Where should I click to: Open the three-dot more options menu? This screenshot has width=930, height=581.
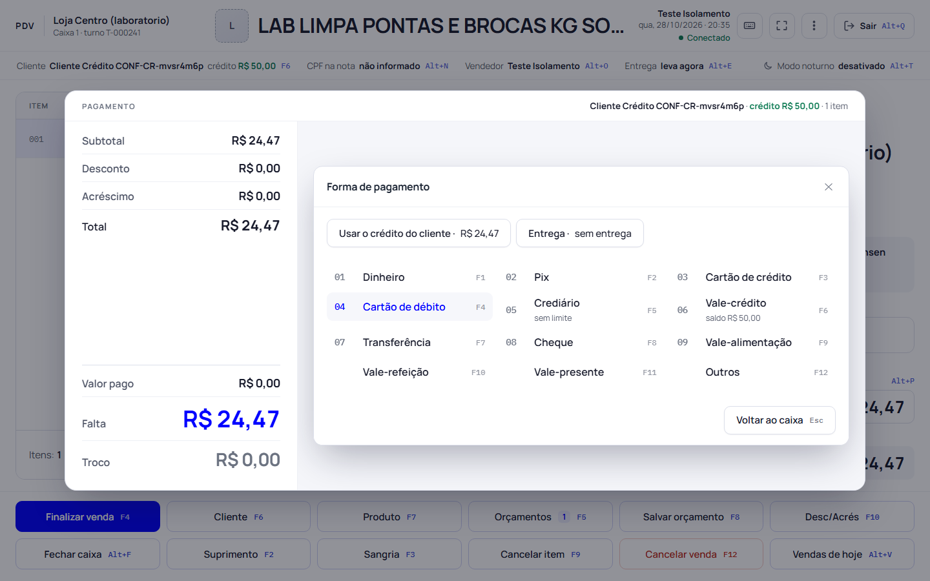814,26
